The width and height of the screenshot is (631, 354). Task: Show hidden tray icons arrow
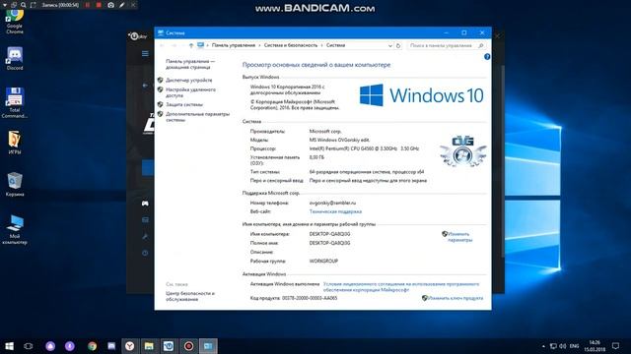pos(543,346)
